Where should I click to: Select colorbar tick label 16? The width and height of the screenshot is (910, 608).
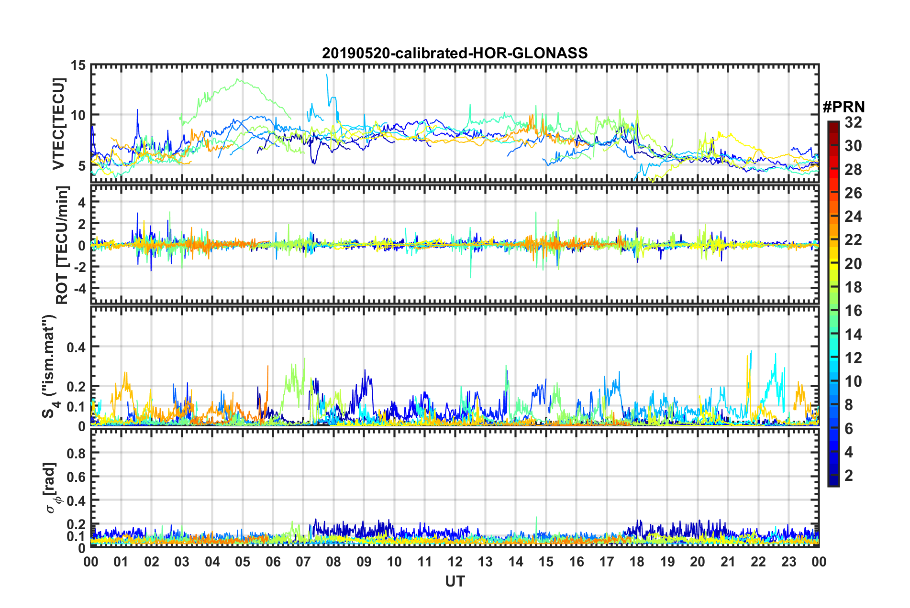point(853,311)
